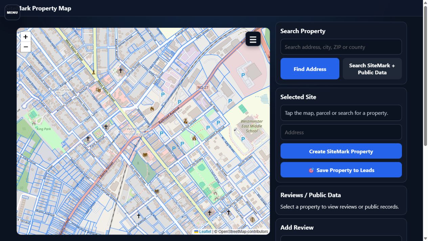Image resolution: width=428 pixels, height=241 pixels.
Task: Click the 'West George Street' street label
Action: (x=106, y=193)
